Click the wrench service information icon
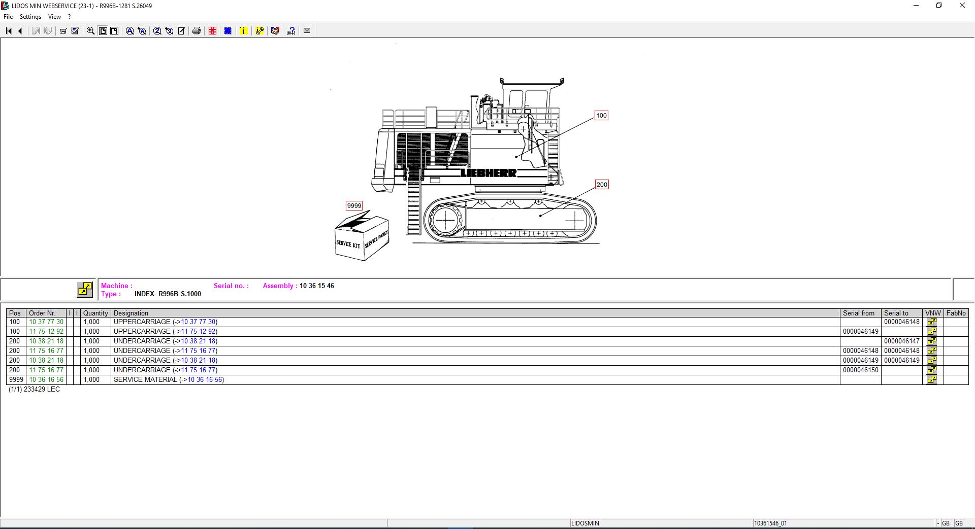This screenshot has height=529, width=975. [x=259, y=30]
